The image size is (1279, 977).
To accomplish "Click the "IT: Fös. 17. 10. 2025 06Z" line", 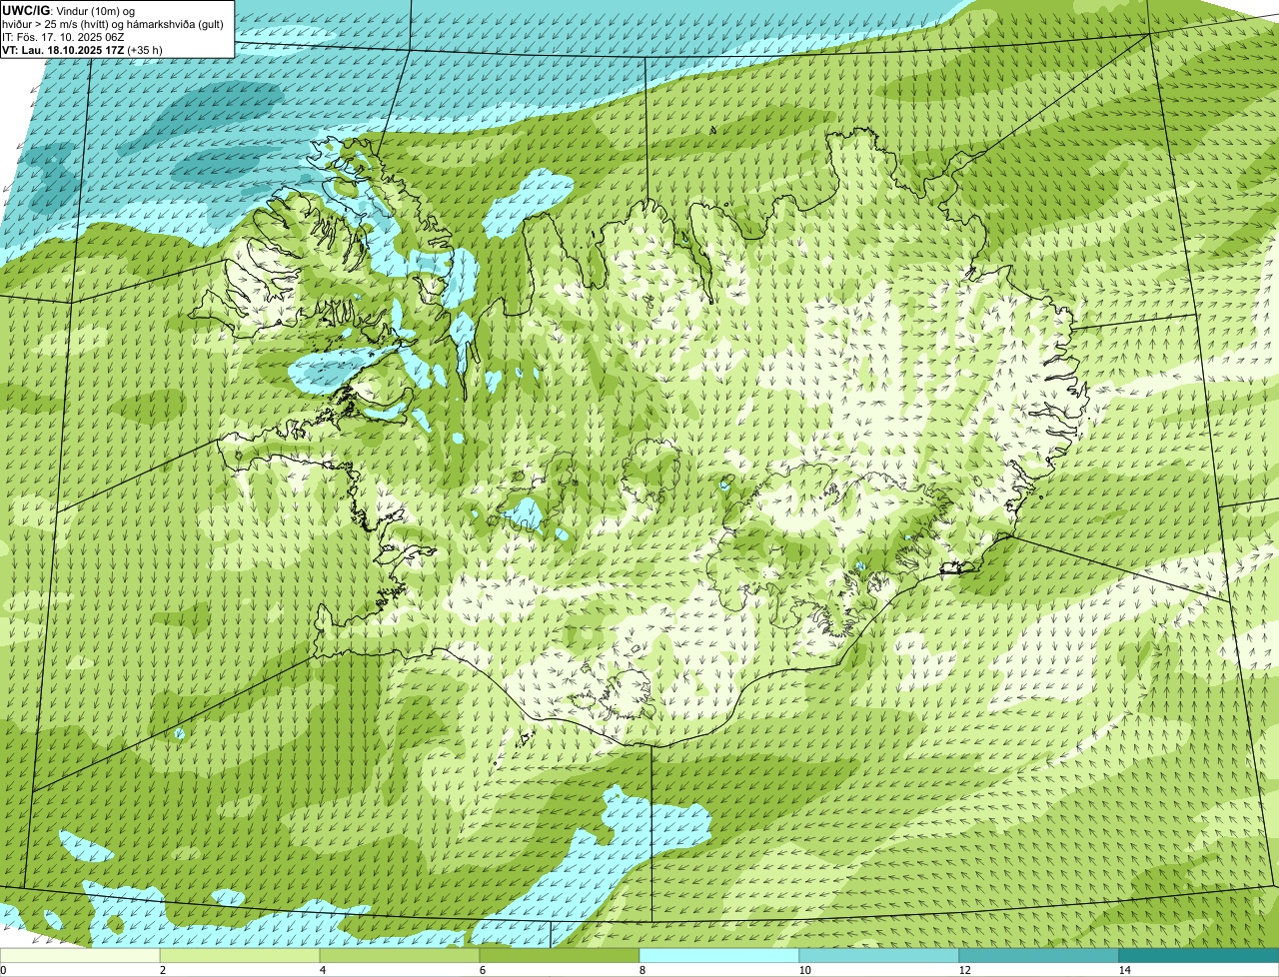I will coord(64,37).
